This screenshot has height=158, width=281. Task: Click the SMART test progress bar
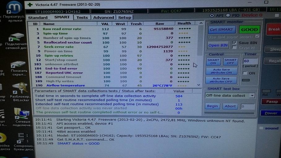coord(229,113)
